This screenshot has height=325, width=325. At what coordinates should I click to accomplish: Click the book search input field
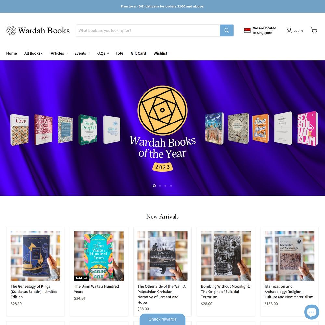148,31
